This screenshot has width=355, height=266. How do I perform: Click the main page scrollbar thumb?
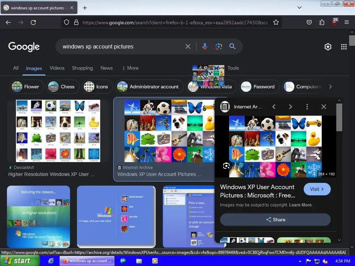coord(352,41)
